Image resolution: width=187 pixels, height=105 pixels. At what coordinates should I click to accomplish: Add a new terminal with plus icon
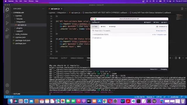tap(170, 58)
